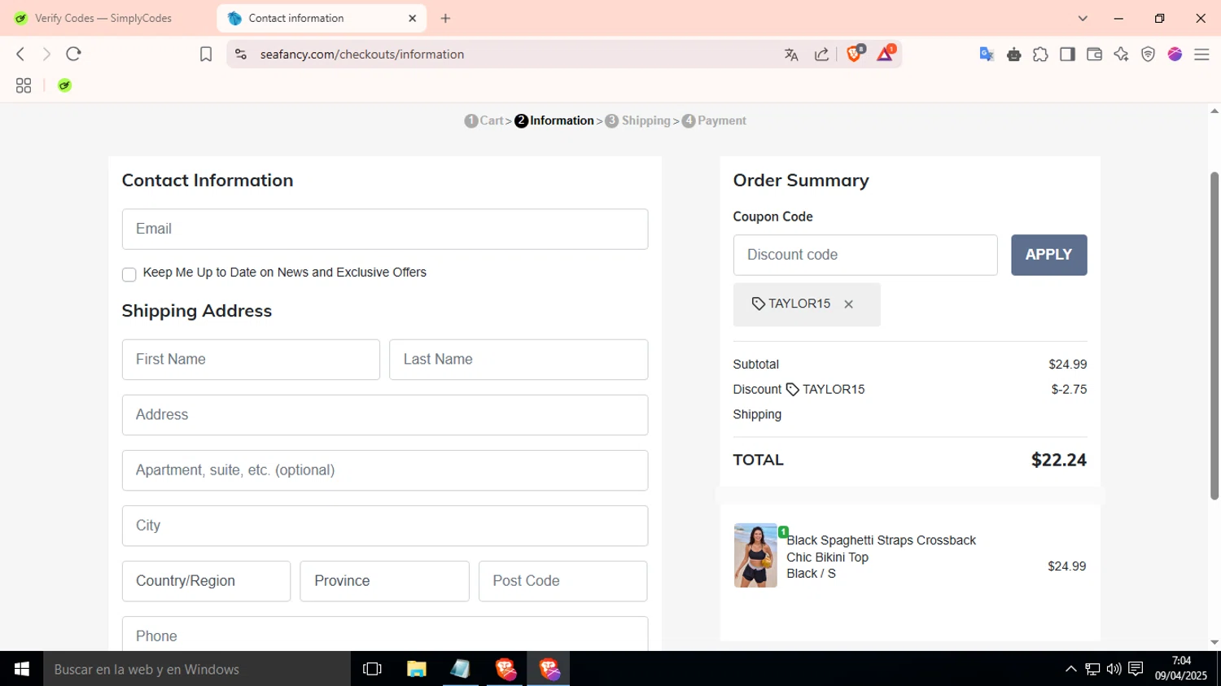
Task: Select the Contact information tab
Action: [x=322, y=18]
